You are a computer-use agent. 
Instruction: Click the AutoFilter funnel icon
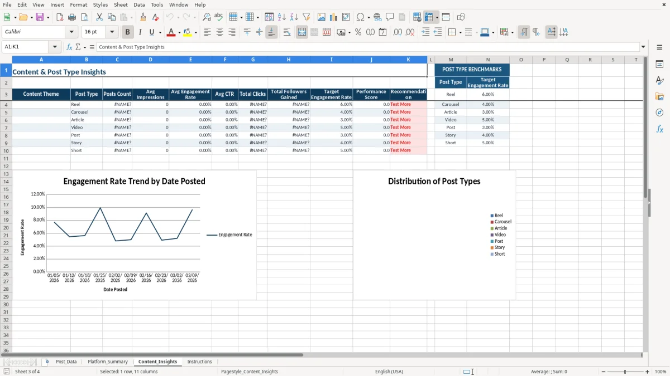tap(306, 17)
